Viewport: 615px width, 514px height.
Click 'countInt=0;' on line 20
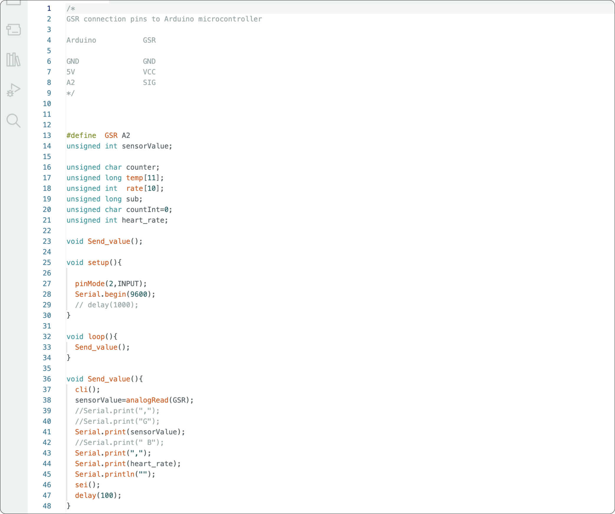149,210
